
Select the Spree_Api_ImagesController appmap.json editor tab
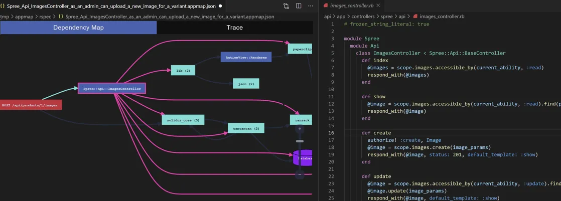tap(111, 6)
